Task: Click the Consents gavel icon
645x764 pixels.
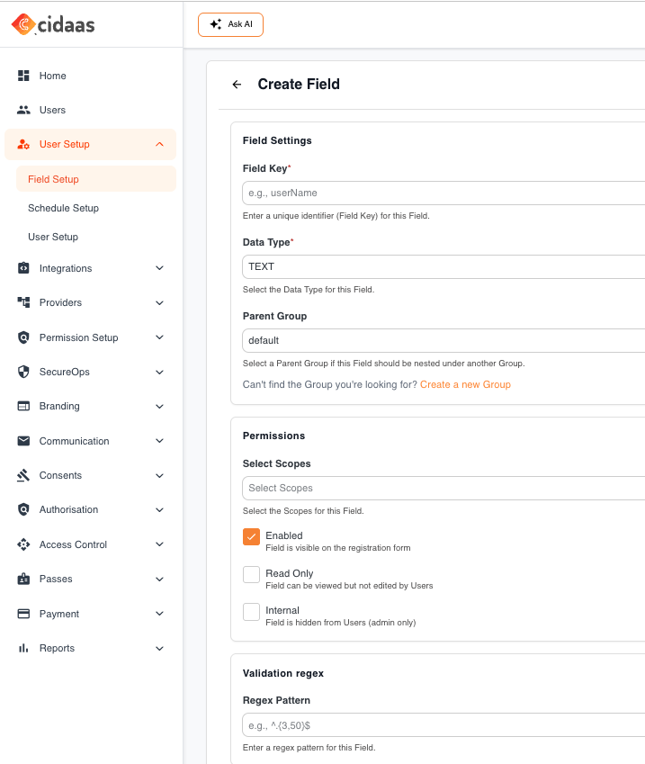Action: (x=23, y=475)
